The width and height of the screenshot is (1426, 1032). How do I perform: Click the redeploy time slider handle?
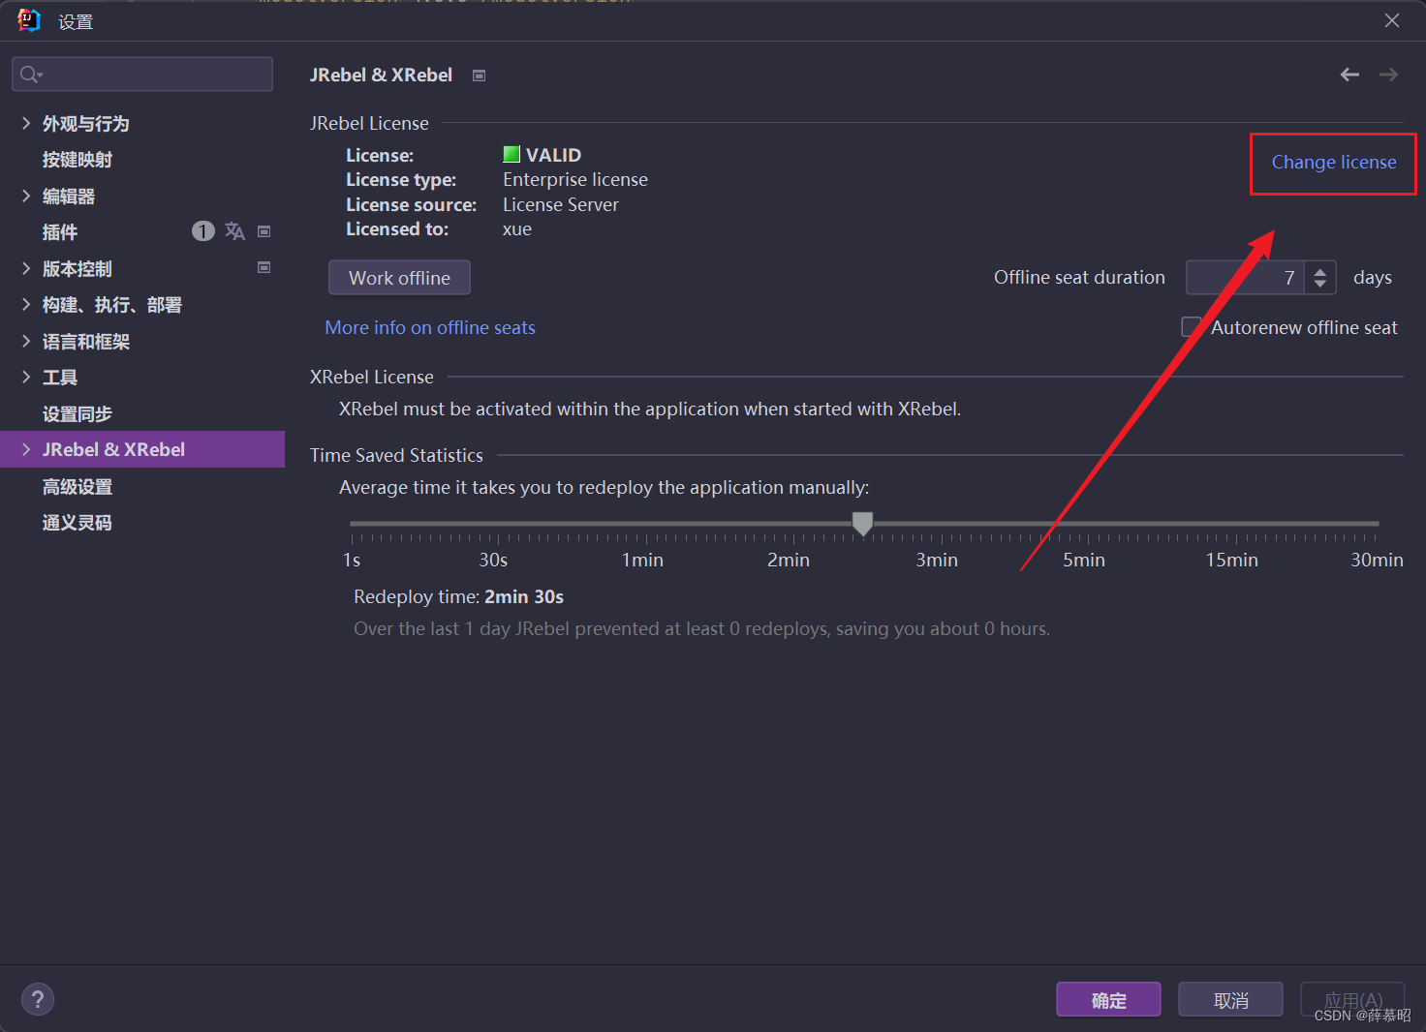click(862, 524)
